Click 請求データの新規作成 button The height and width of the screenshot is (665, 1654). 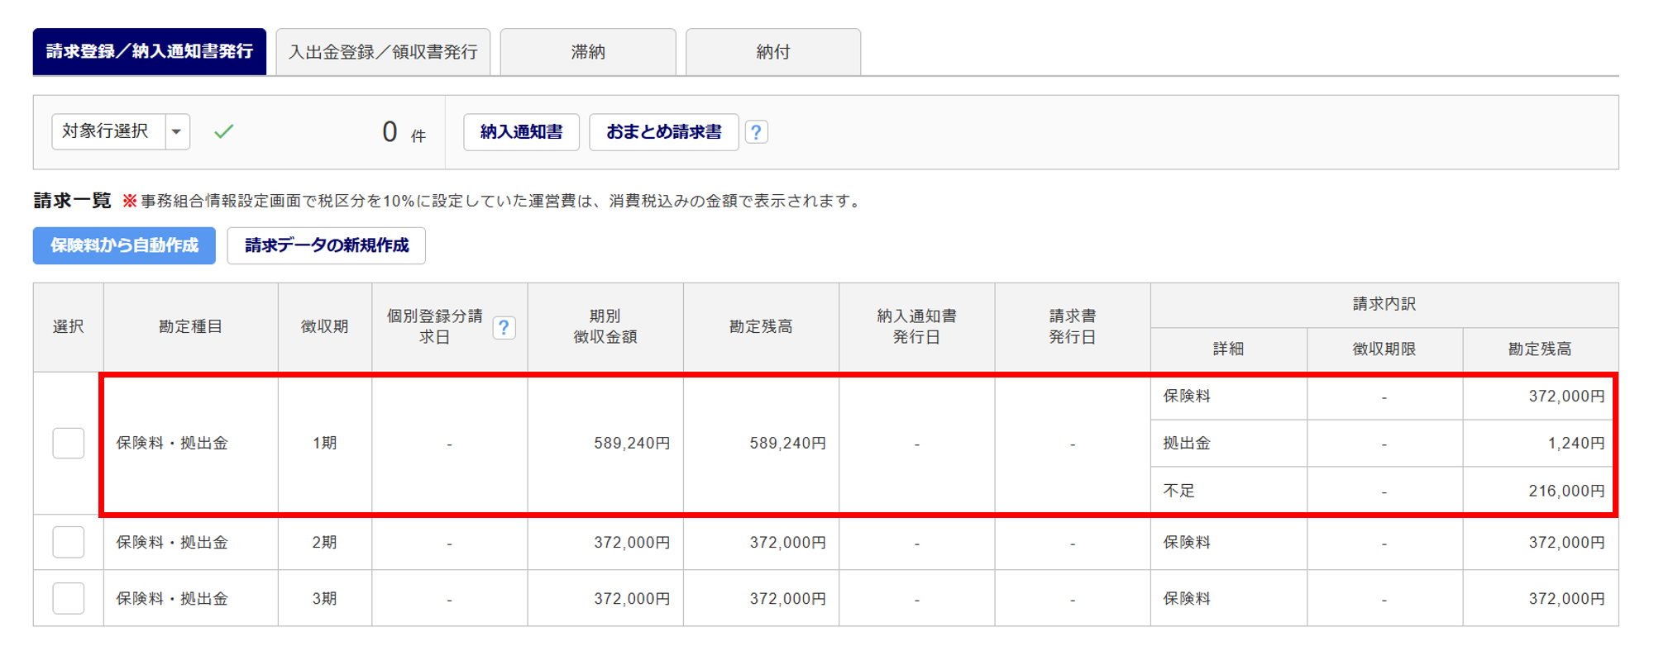pos(327,245)
